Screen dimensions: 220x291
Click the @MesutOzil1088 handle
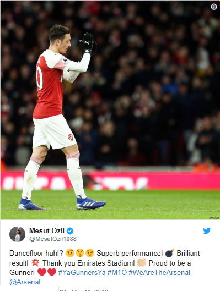click(x=52, y=239)
